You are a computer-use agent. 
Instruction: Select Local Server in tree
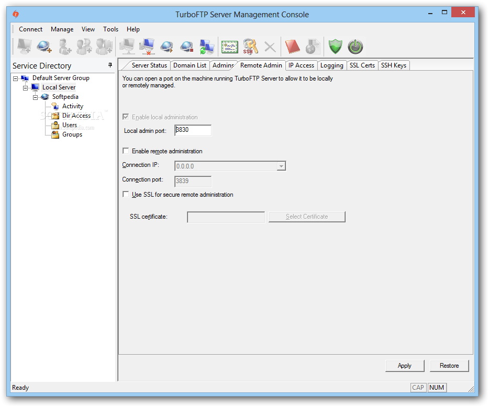pyautogui.click(x=59, y=87)
